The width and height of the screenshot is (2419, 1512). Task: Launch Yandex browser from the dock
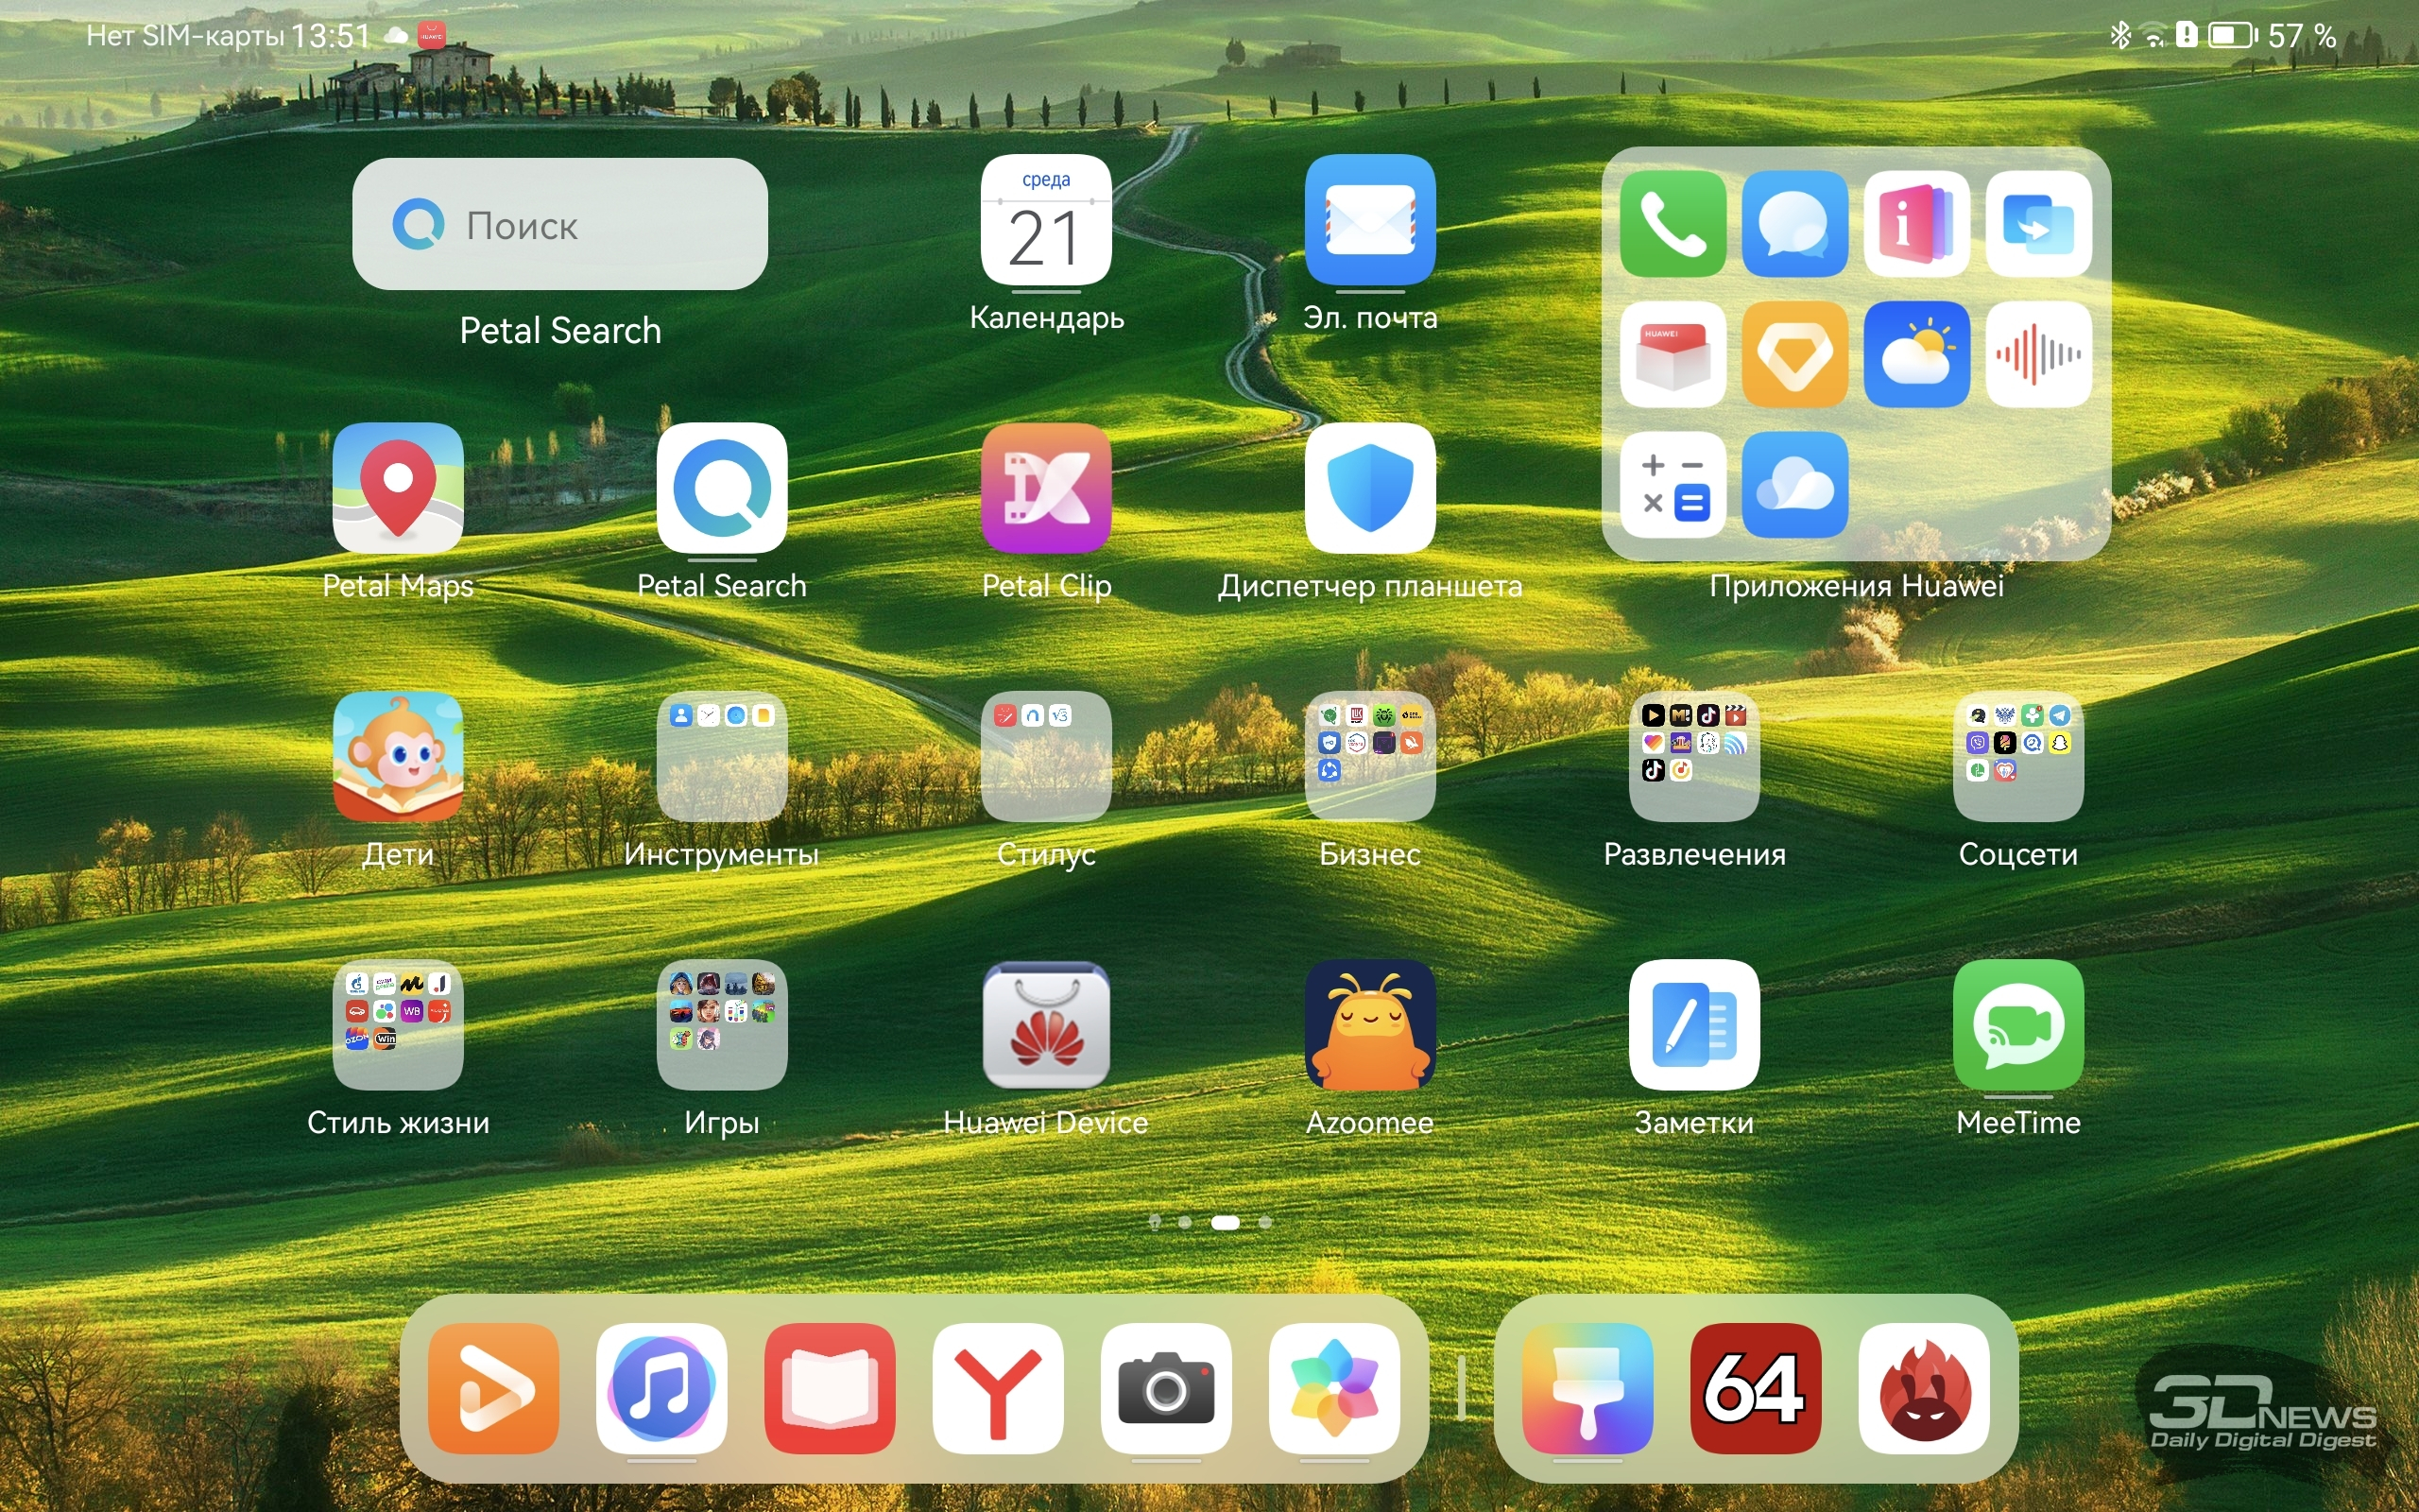click(x=998, y=1388)
